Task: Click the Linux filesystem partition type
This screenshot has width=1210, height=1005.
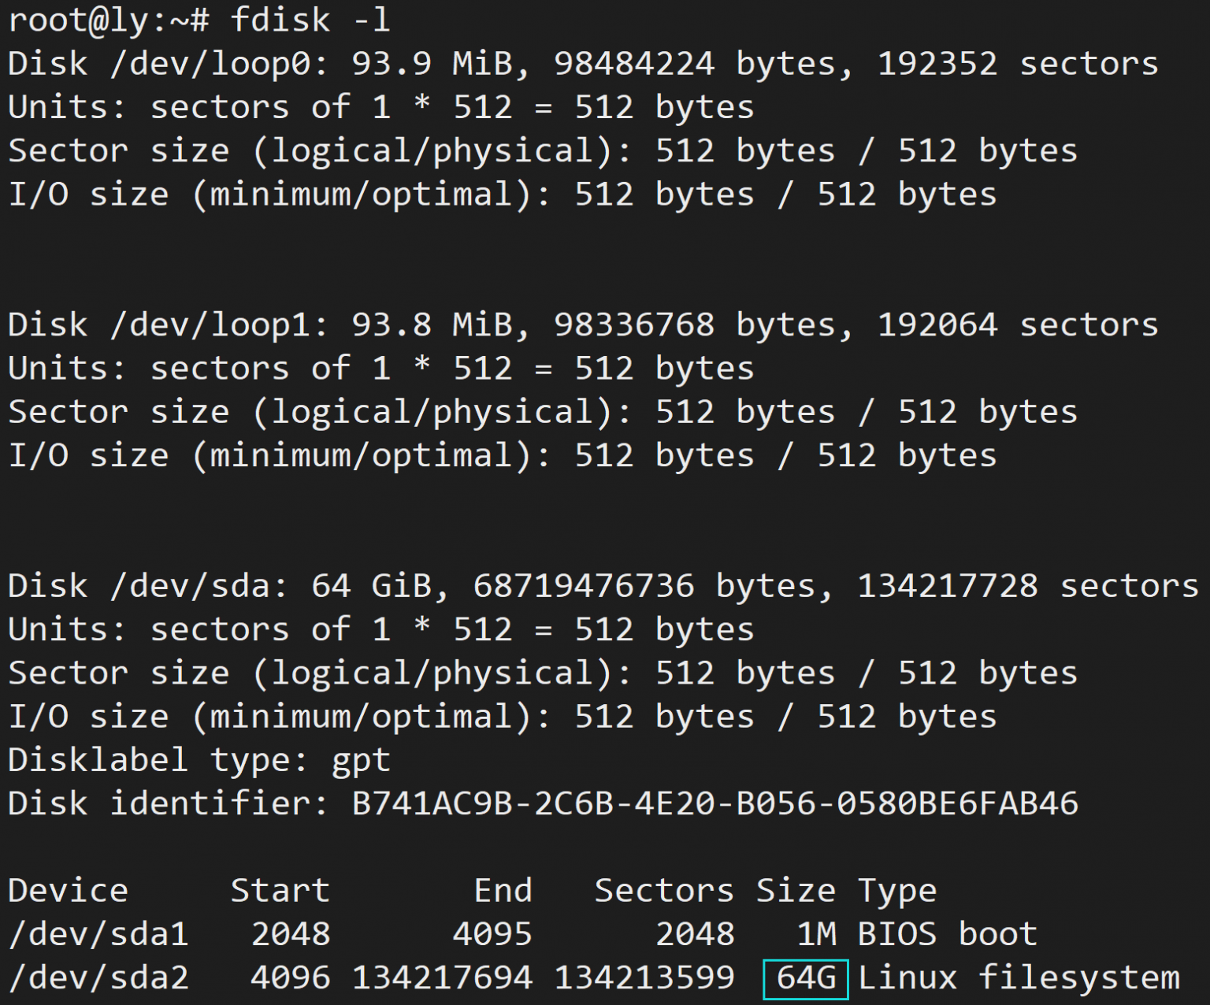Action: [x=1019, y=979]
